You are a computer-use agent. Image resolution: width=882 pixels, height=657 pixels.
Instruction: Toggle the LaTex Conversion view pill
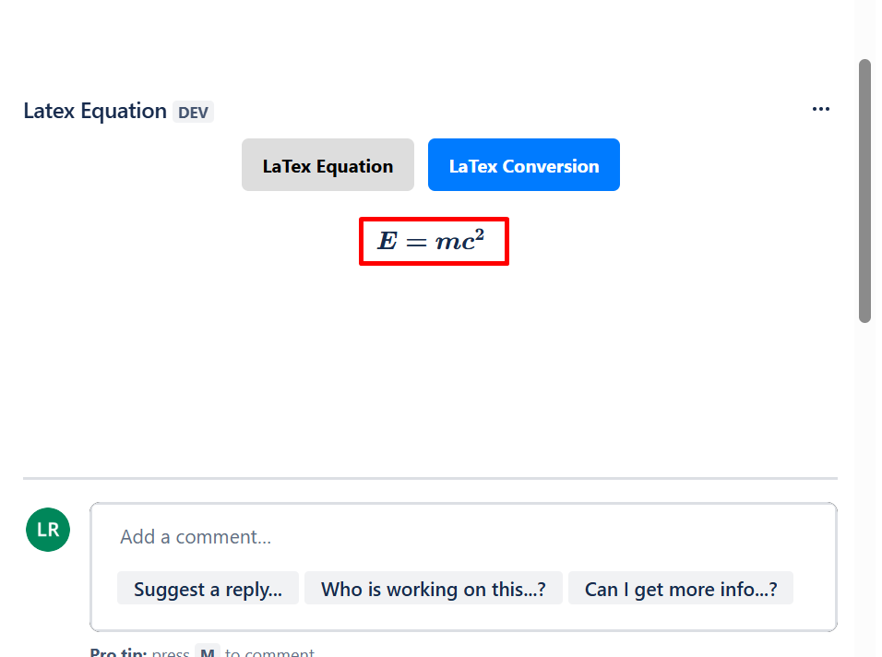point(523,164)
